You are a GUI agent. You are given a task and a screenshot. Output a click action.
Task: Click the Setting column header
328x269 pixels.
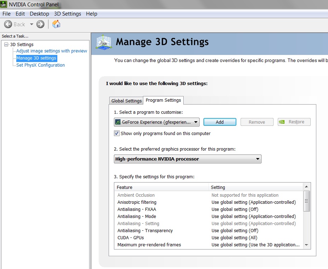click(255, 187)
